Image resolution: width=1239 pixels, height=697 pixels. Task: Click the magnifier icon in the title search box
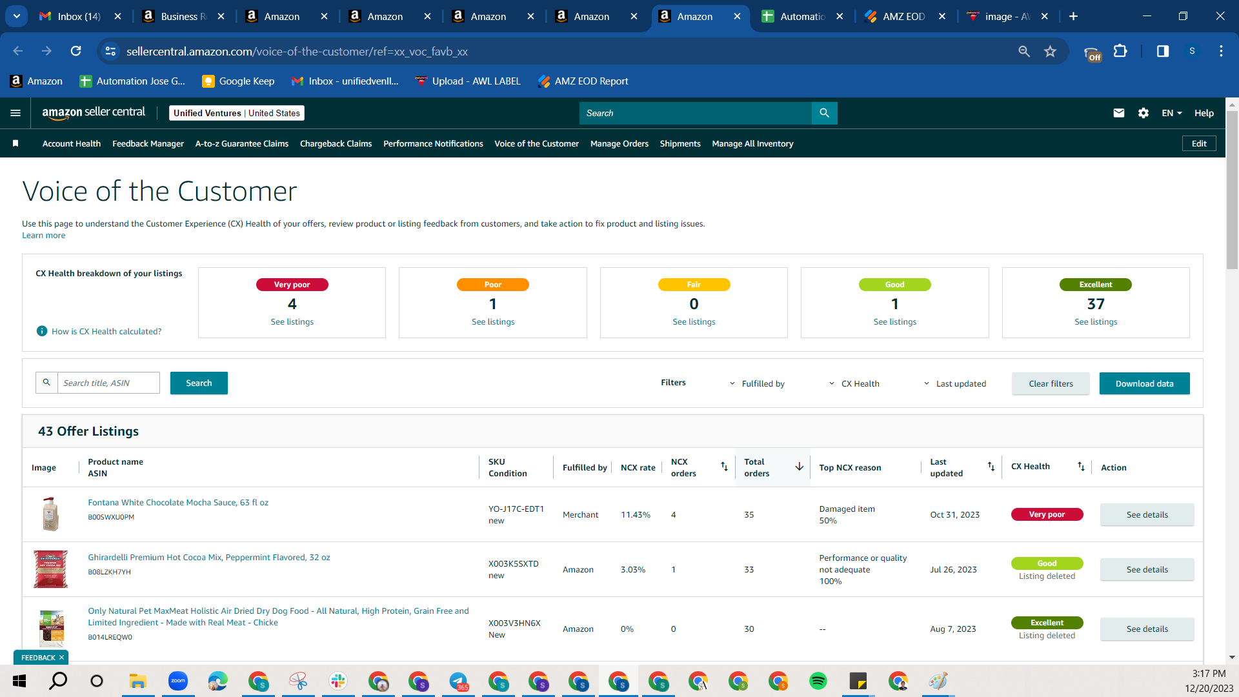[46, 383]
